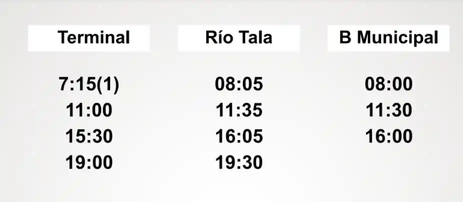Choose the final B Municipal departure

389,136
